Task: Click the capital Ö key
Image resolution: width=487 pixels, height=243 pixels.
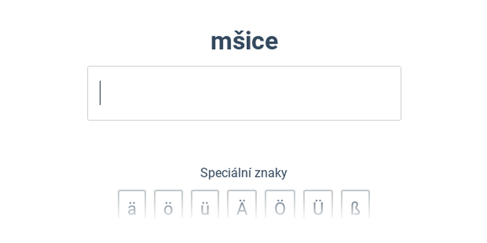Action: pos(279,205)
